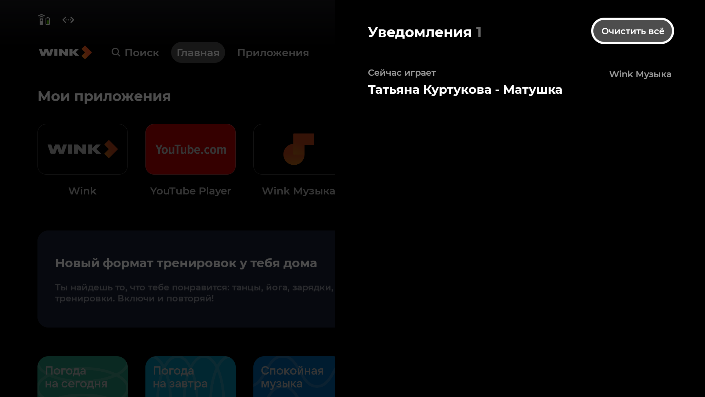Clear all notifications with Очистить всё

coord(632,31)
